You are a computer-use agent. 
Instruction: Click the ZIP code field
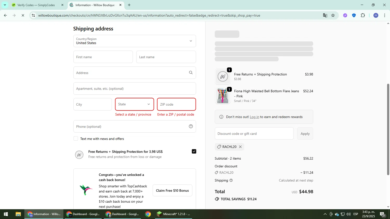click(x=177, y=104)
